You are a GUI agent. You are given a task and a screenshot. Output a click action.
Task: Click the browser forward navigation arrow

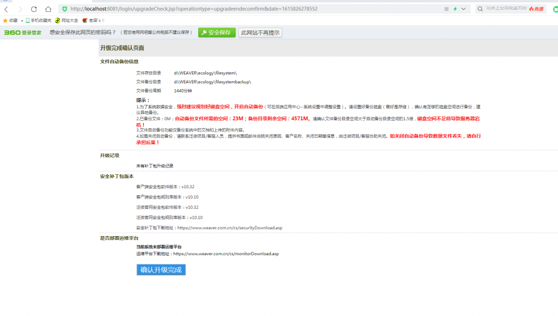coord(20,9)
